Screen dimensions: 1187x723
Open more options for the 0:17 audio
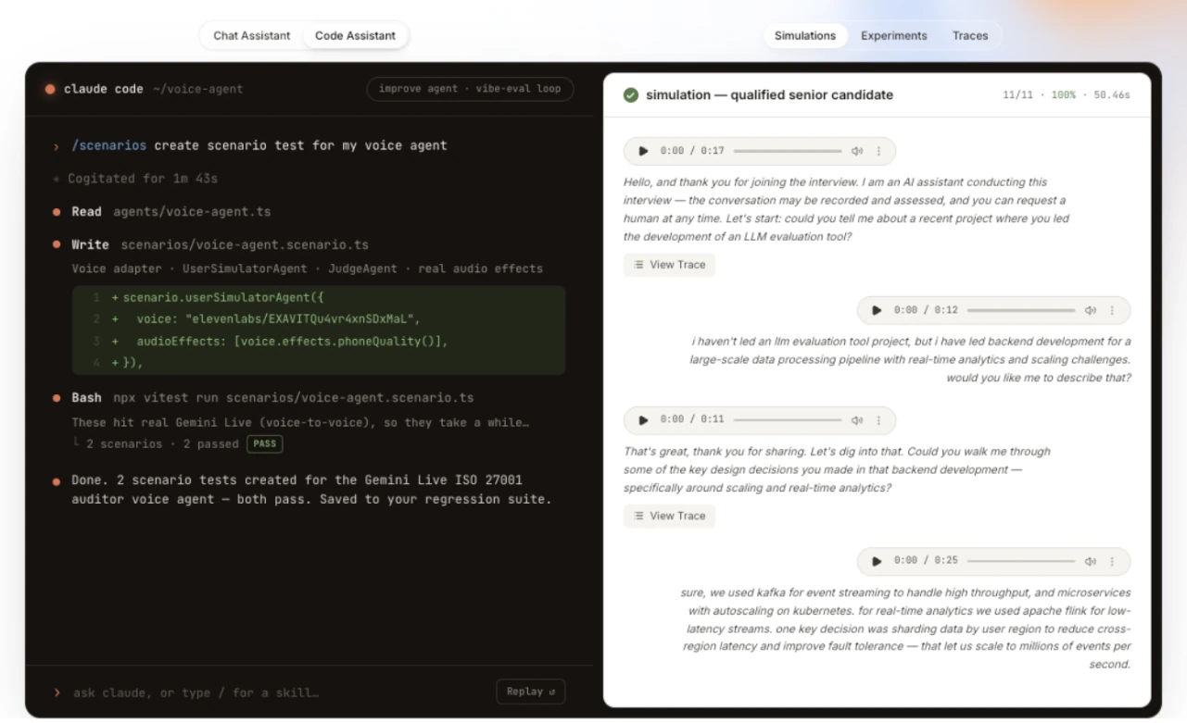[x=879, y=151]
